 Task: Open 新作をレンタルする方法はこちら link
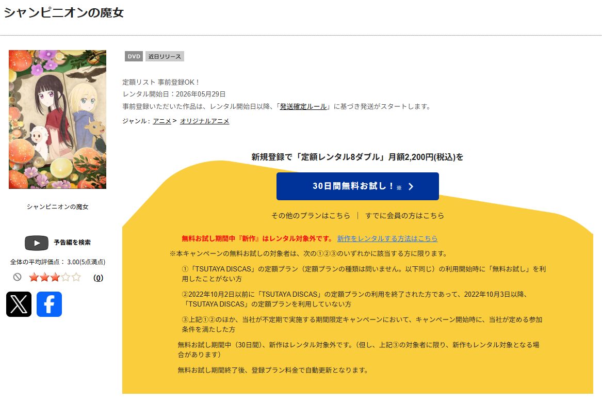(387, 238)
